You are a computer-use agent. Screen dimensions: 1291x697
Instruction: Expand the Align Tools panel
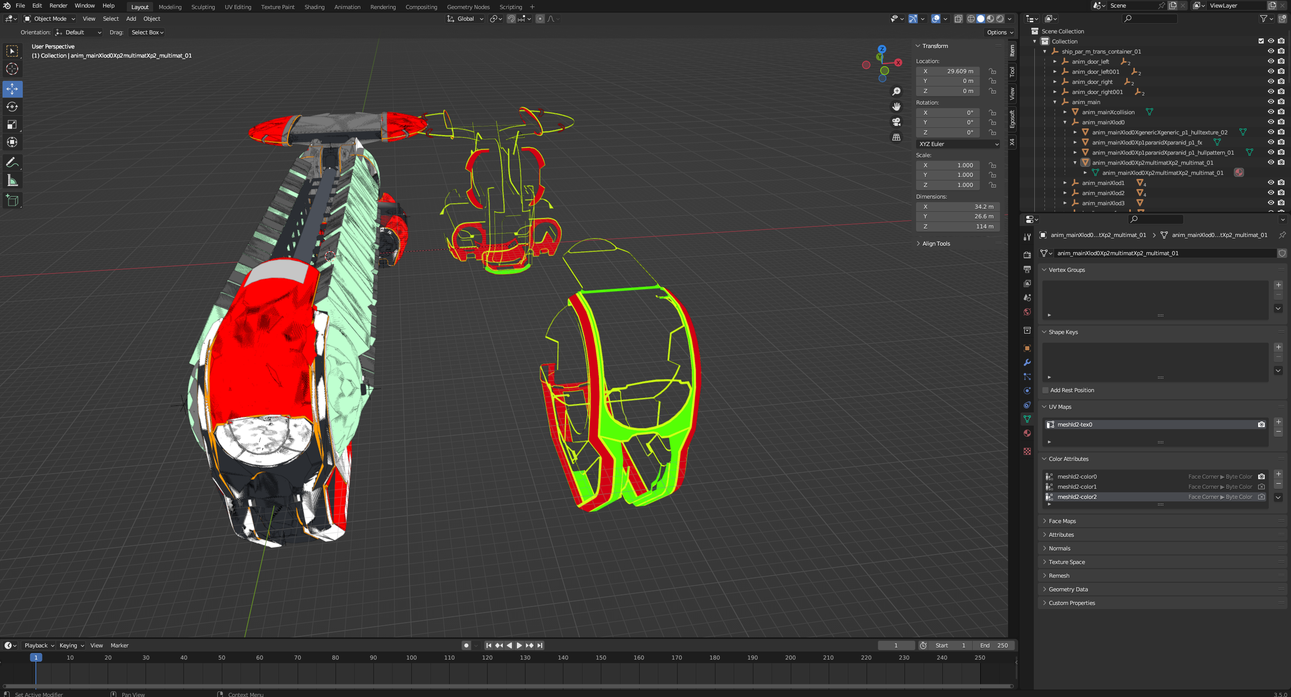point(936,244)
